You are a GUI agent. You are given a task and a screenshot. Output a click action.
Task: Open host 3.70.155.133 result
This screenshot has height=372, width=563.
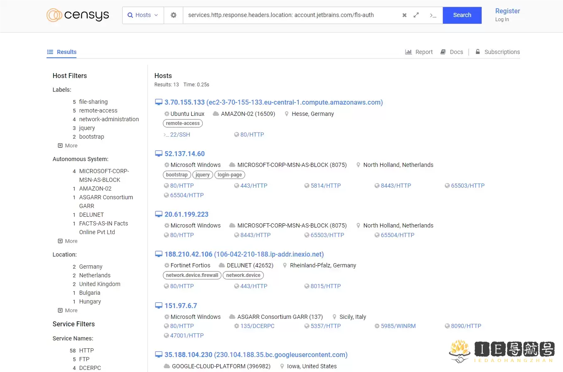click(x=274, y=102)
